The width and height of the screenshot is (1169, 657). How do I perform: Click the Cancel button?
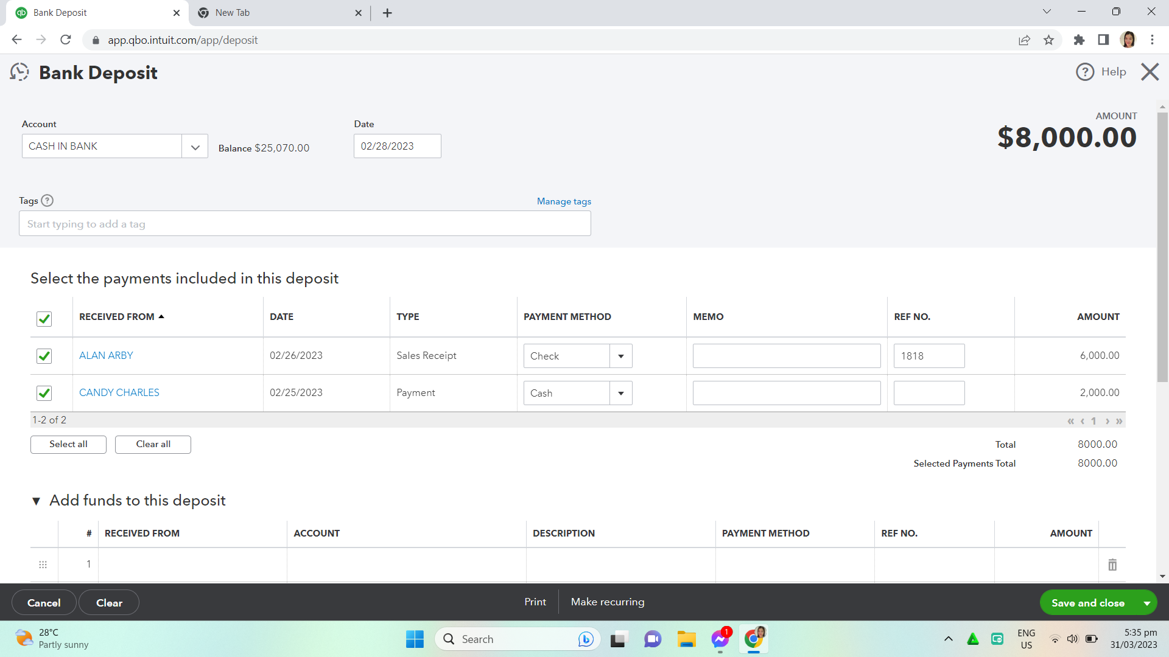coord(44,603)
